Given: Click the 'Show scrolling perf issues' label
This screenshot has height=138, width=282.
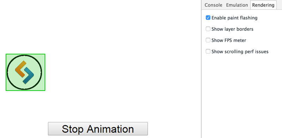Looking at the screenshot, I should point(240,52).
